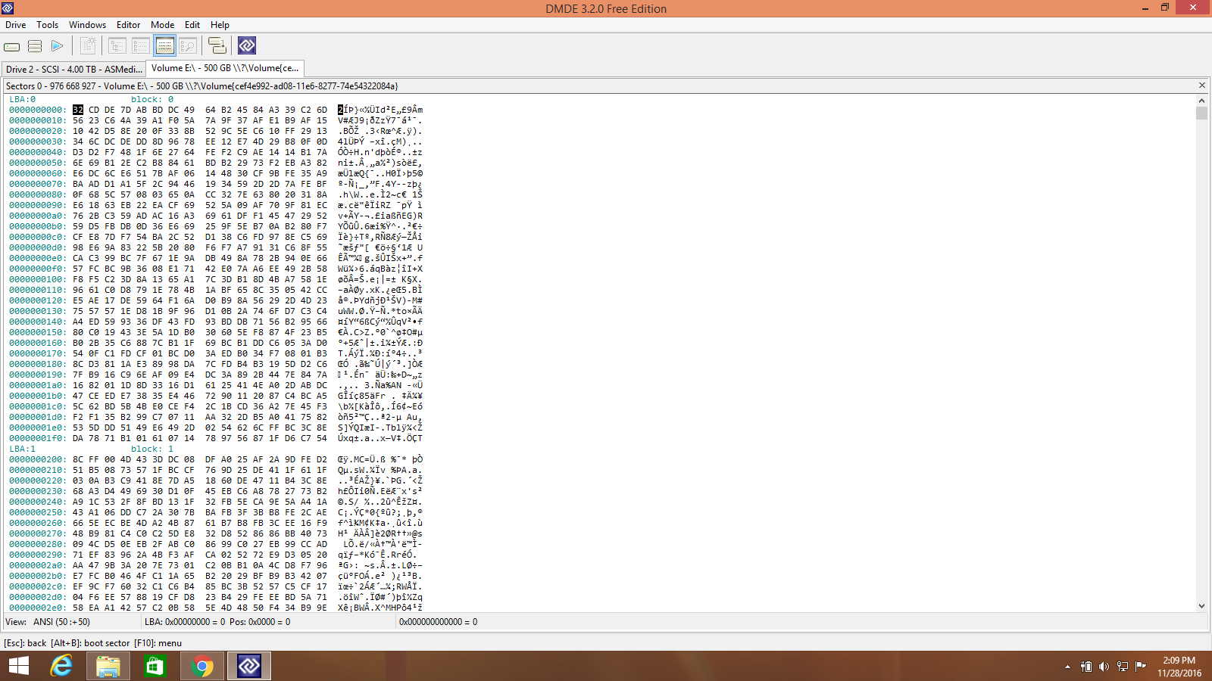The width and height of the screenshot is (1212, 681).
Task: Open the Windows Store taskbar icon
Action: [155, 666]
